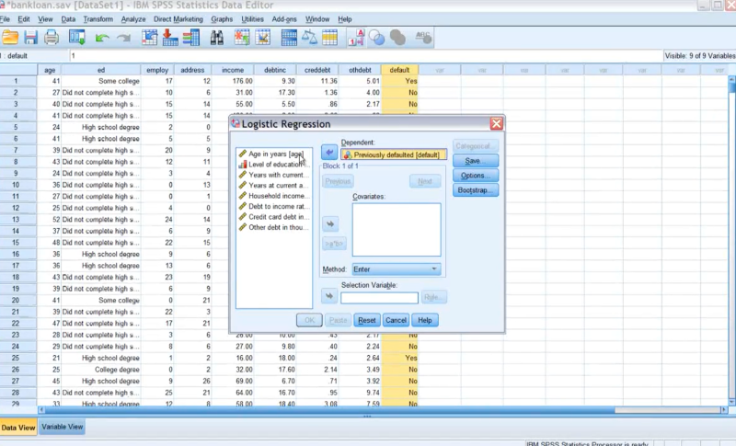Image resolution: width=736 pixels, height=446 pixels.
Task: Select Other debt in thousands variable
Action: click(274, 227)
